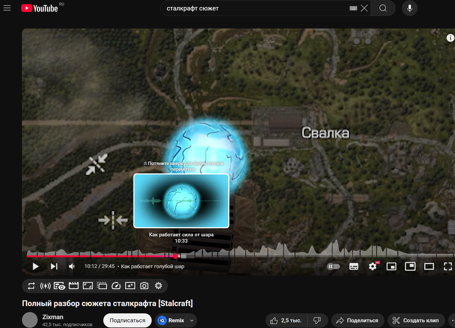
Task: Click the red progress bar scrubber
Action: (175, 256)
